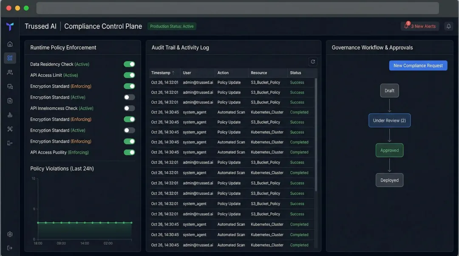Click the Trussed AI logo icon
Screen dimensions: 459x256
[x=10, y=26]
